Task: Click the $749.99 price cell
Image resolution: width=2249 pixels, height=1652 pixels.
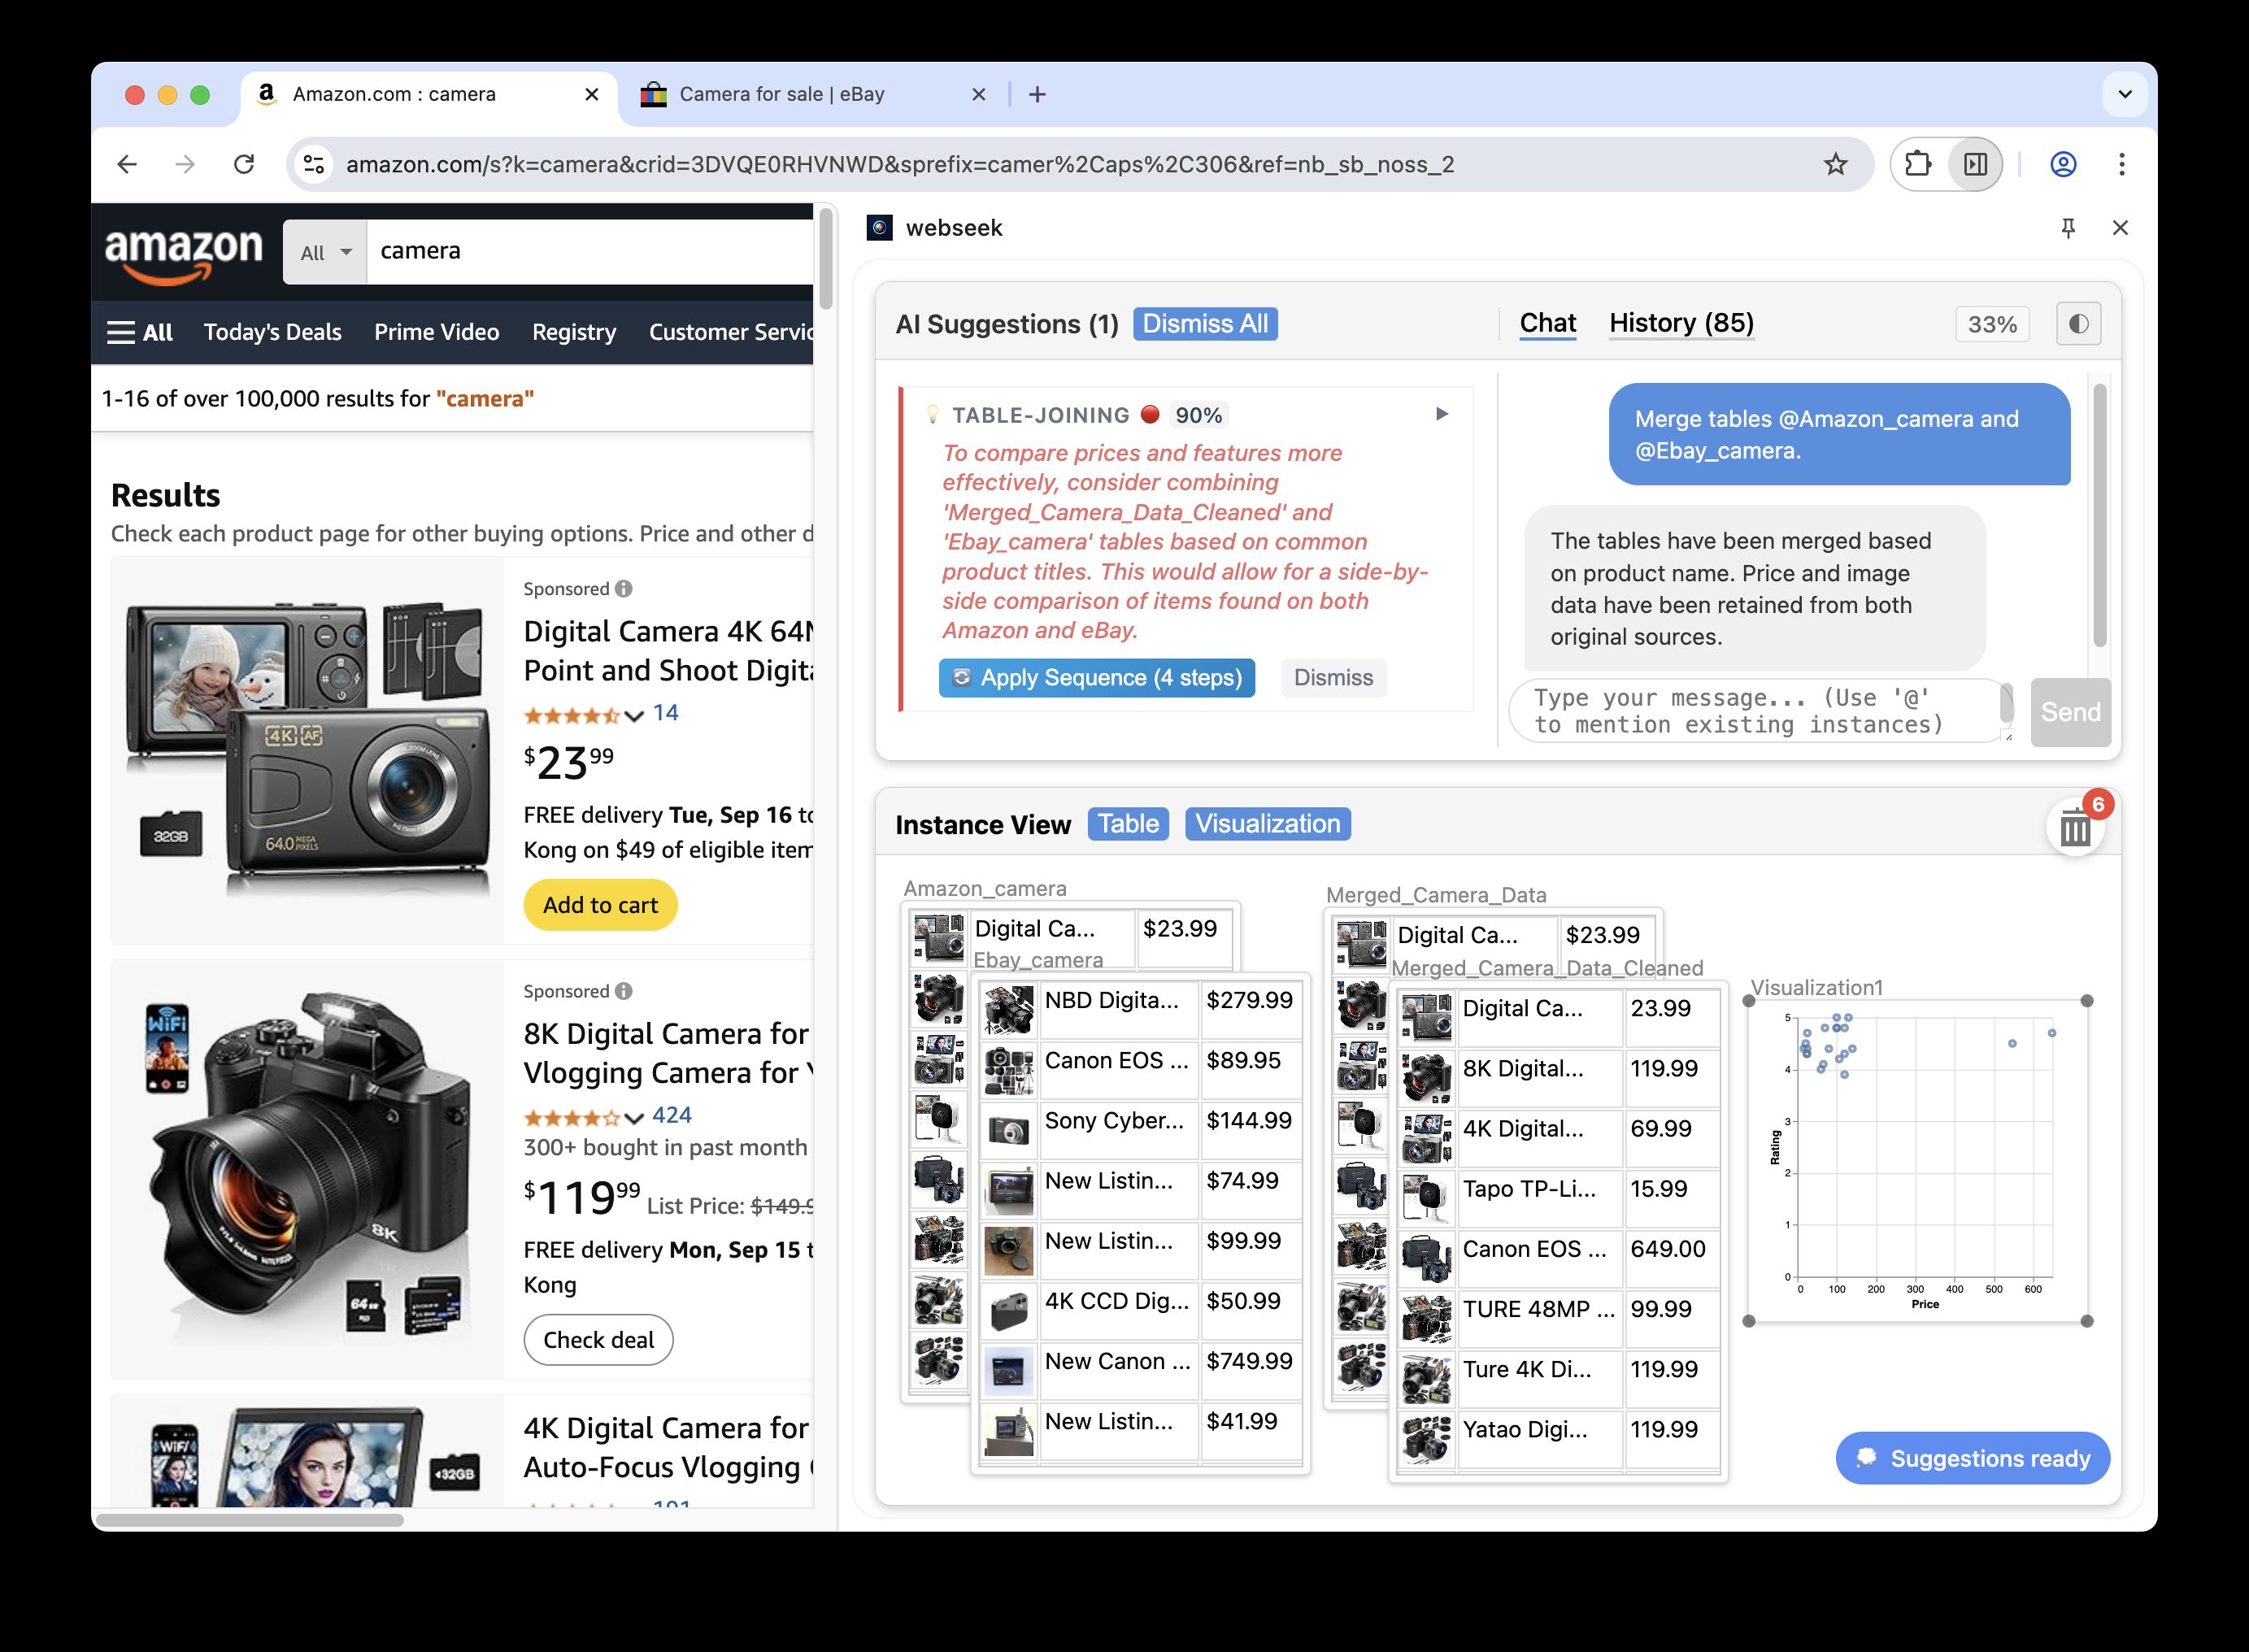Action: pyautogui.click(x=1250, y=1371)
